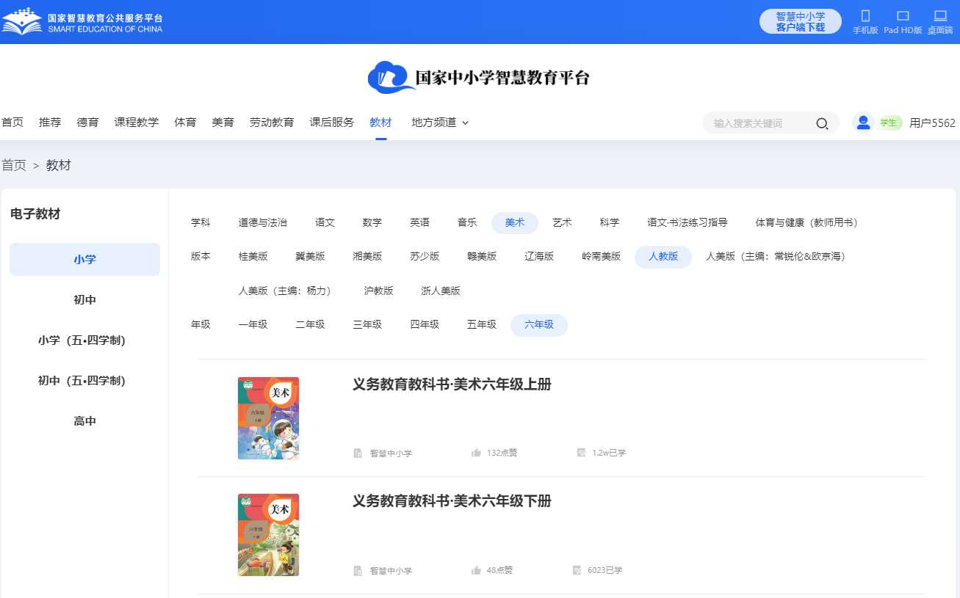Click thumbs-up icon for 六年级上册
The width and height of the screenshot is (960, 598).
click(476, 453)
